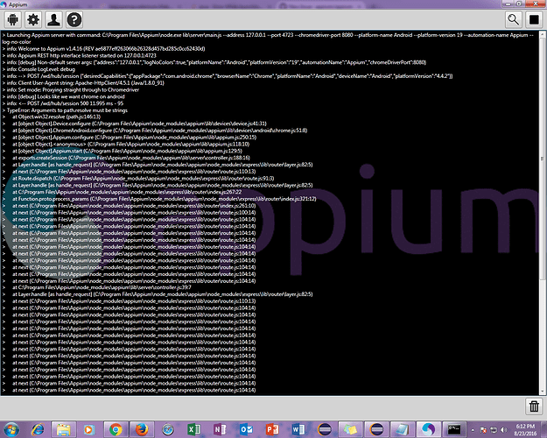Open Sticky Notes on the taskbar

[x=351, y=429]
